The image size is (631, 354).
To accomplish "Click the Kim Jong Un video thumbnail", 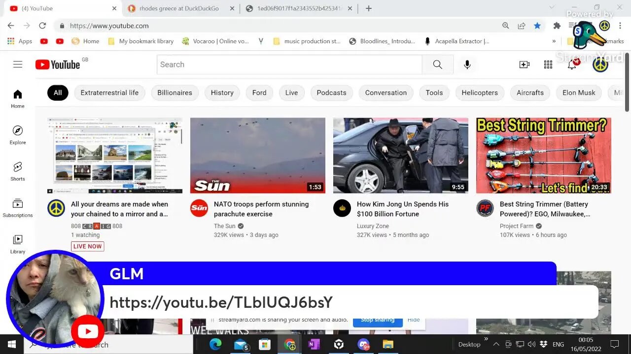I will coord(401,155).
